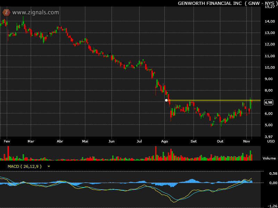Click the 6,98 current price tag
This screenshot has height=208, width=278.
tap(268, 102)
